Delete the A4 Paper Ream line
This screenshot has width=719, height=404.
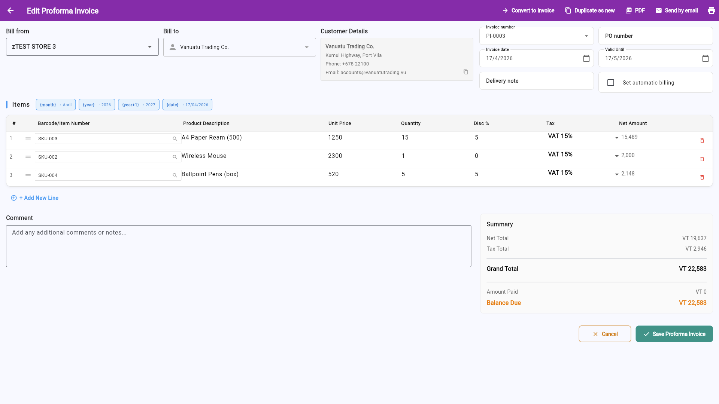[702, 141]
